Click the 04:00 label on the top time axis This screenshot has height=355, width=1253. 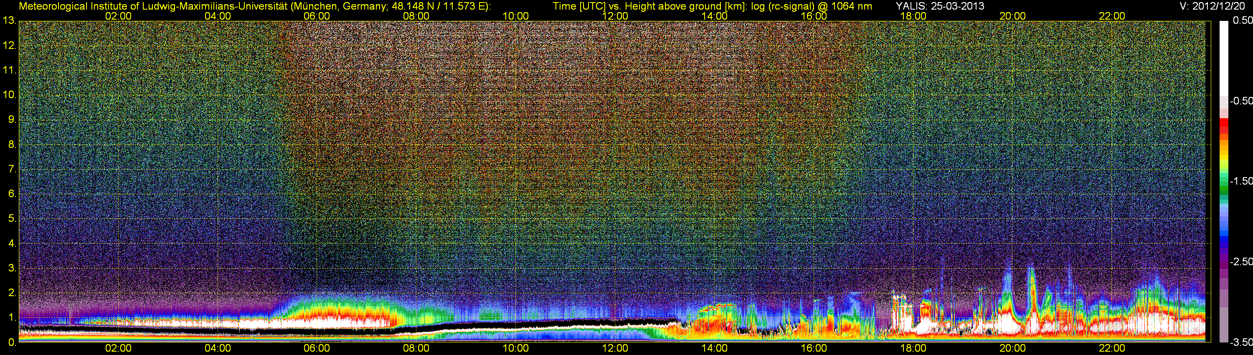[x=218, y=16]
